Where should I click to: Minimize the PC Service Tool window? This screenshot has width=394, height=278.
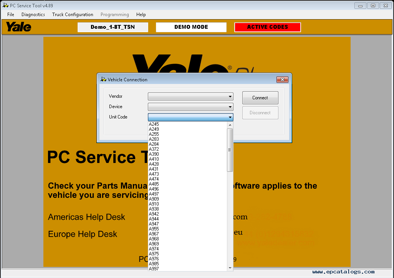[360, 5]
